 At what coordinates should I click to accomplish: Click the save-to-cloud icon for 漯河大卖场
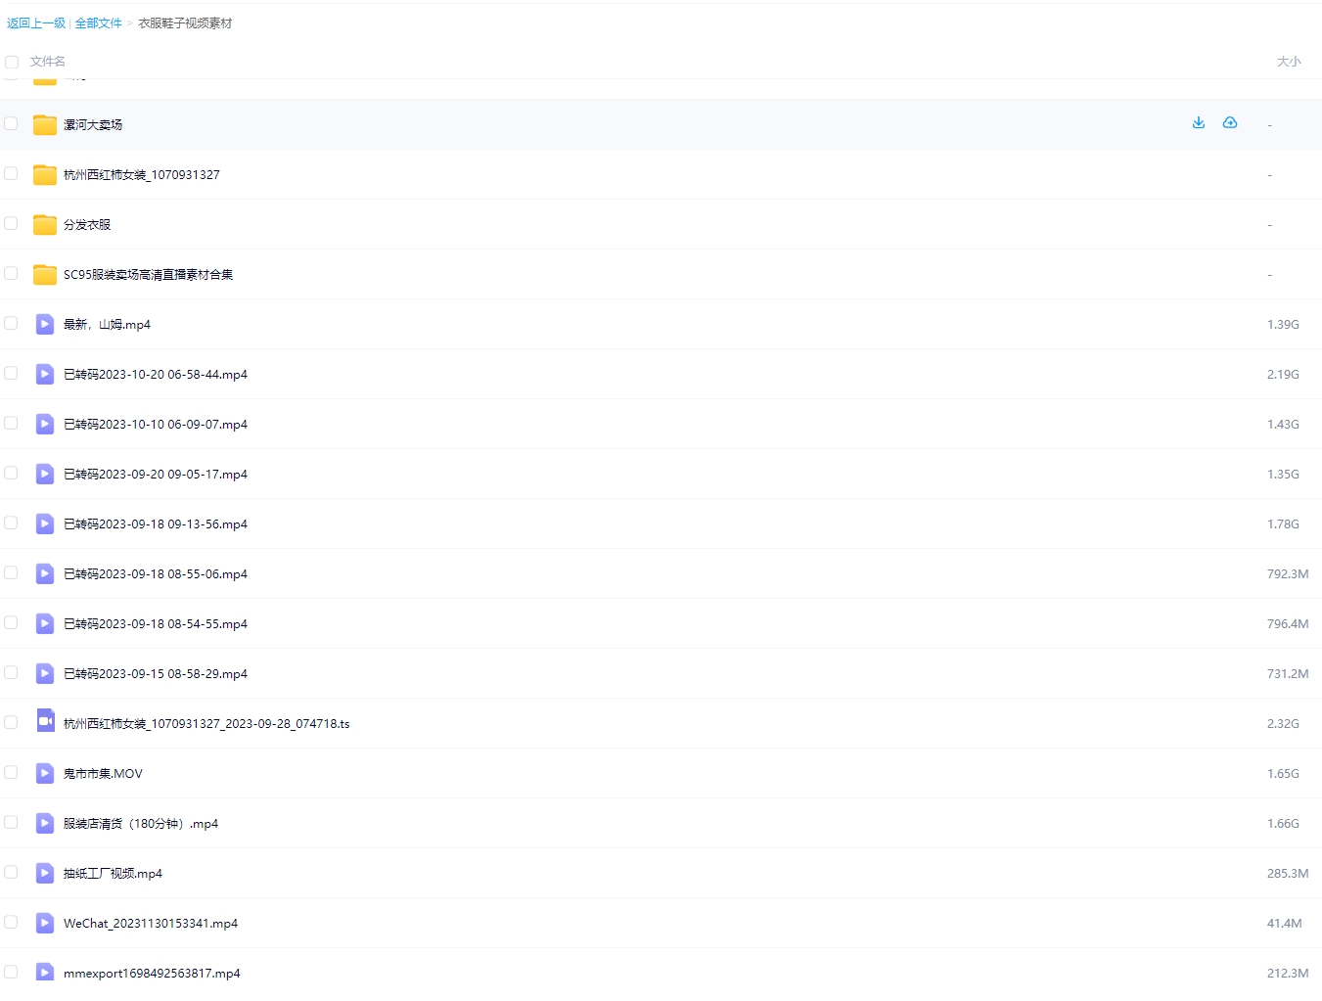pos(1230,123)
